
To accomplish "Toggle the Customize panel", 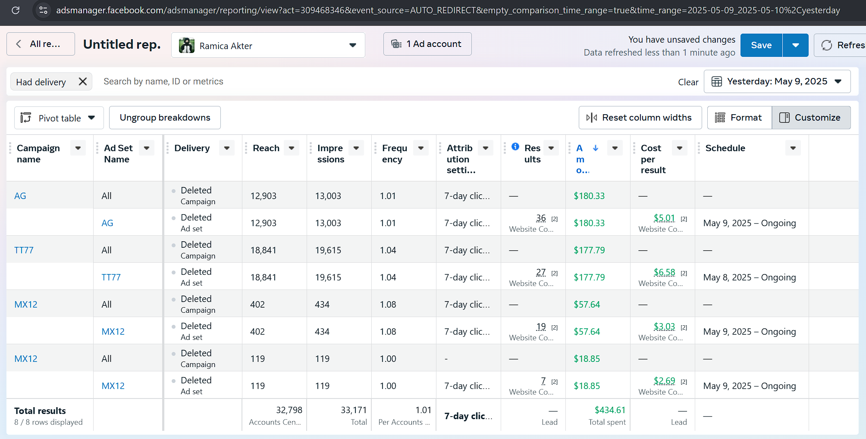I will pos(811,118).
